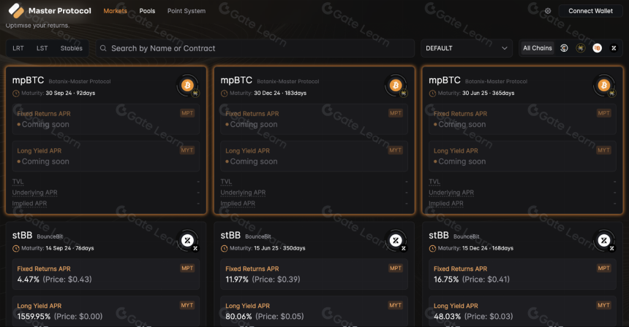Open Long Yield APR 80.06% on stBB card

click(314, 312)
